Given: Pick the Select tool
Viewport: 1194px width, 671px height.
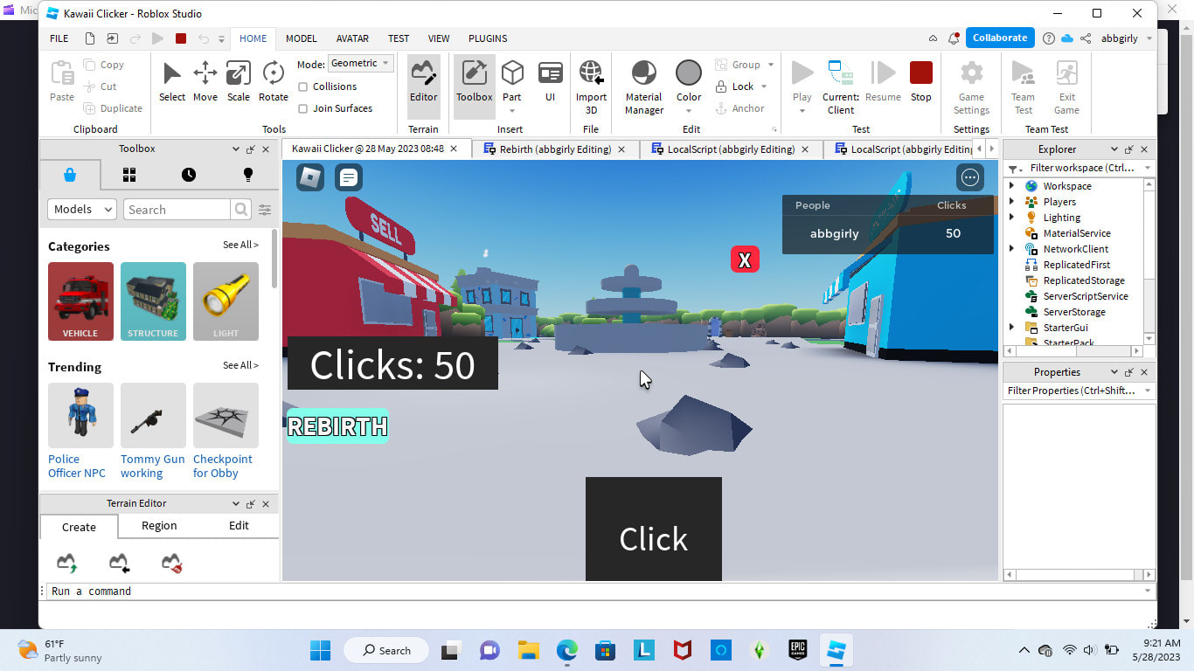Looking at the screenshot, I should click(x=172, y=81).
